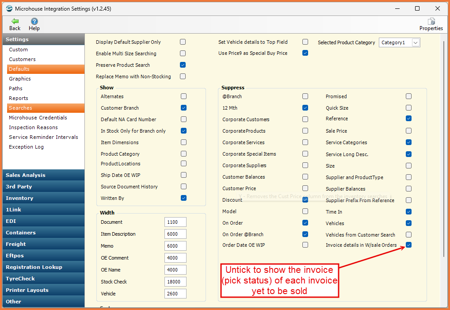Expand the Other section
The image size is (450, 310).
tap(44, 302)
